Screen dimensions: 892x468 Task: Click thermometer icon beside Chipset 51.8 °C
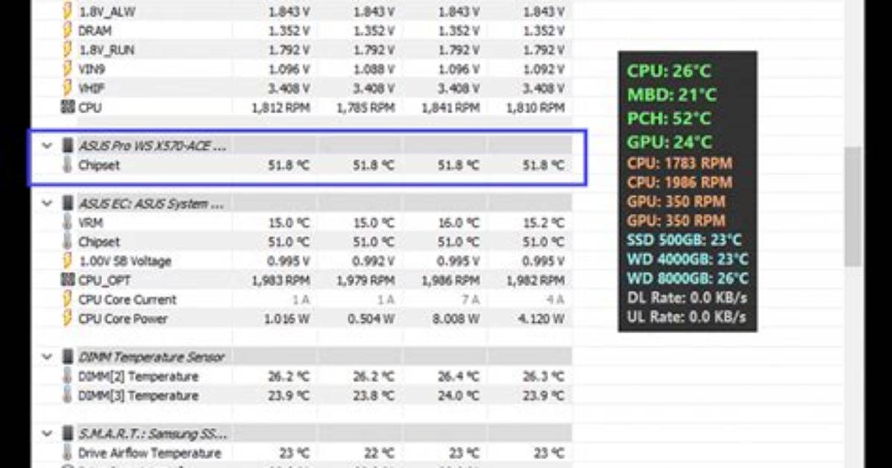coord(68,165)
